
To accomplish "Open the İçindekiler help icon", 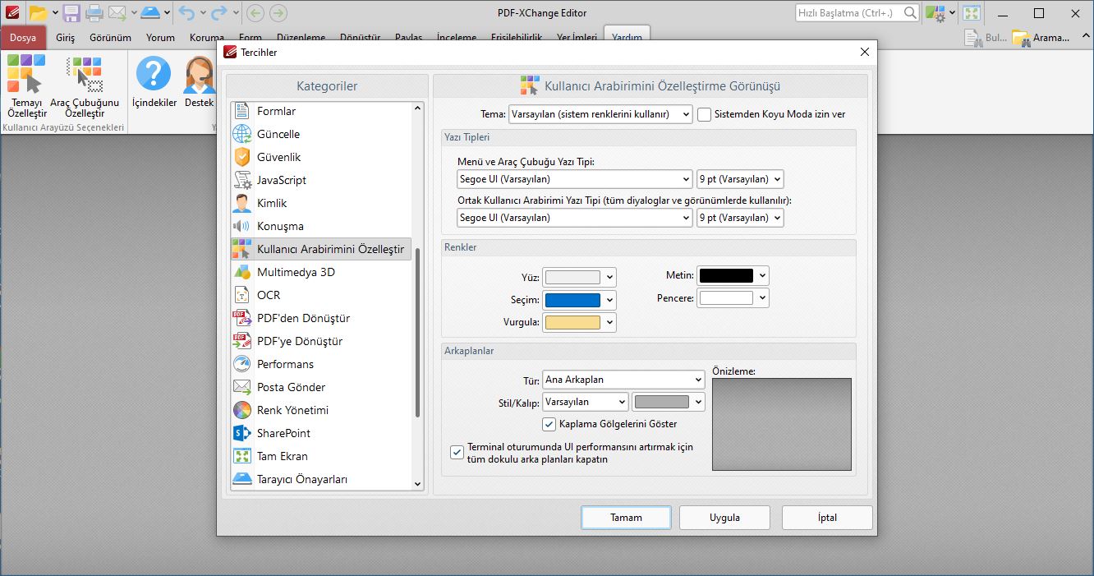I will coord(154,81).
